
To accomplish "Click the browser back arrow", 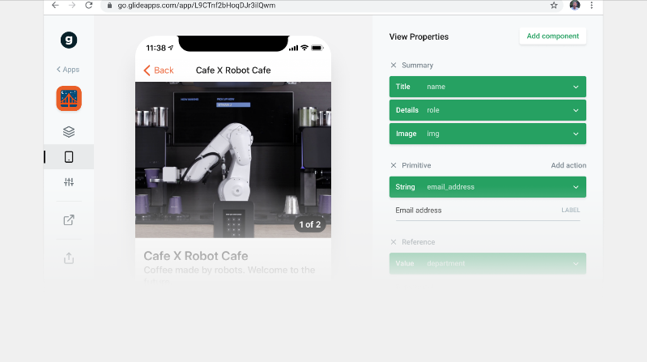I will click(55, 6).
